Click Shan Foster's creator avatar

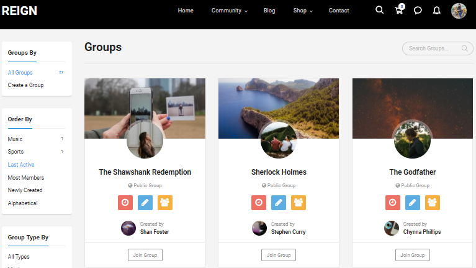point(128,228)
